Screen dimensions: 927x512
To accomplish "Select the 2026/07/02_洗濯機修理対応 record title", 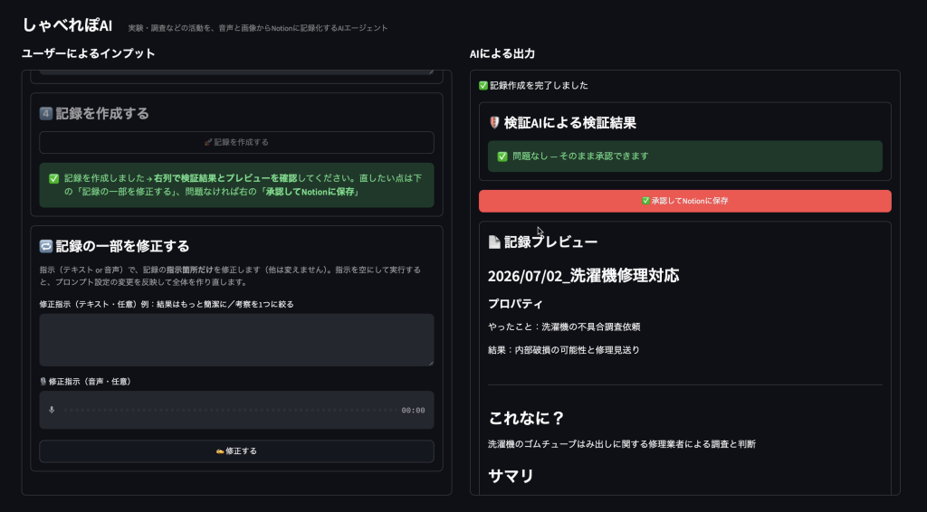I will point(583,276).
